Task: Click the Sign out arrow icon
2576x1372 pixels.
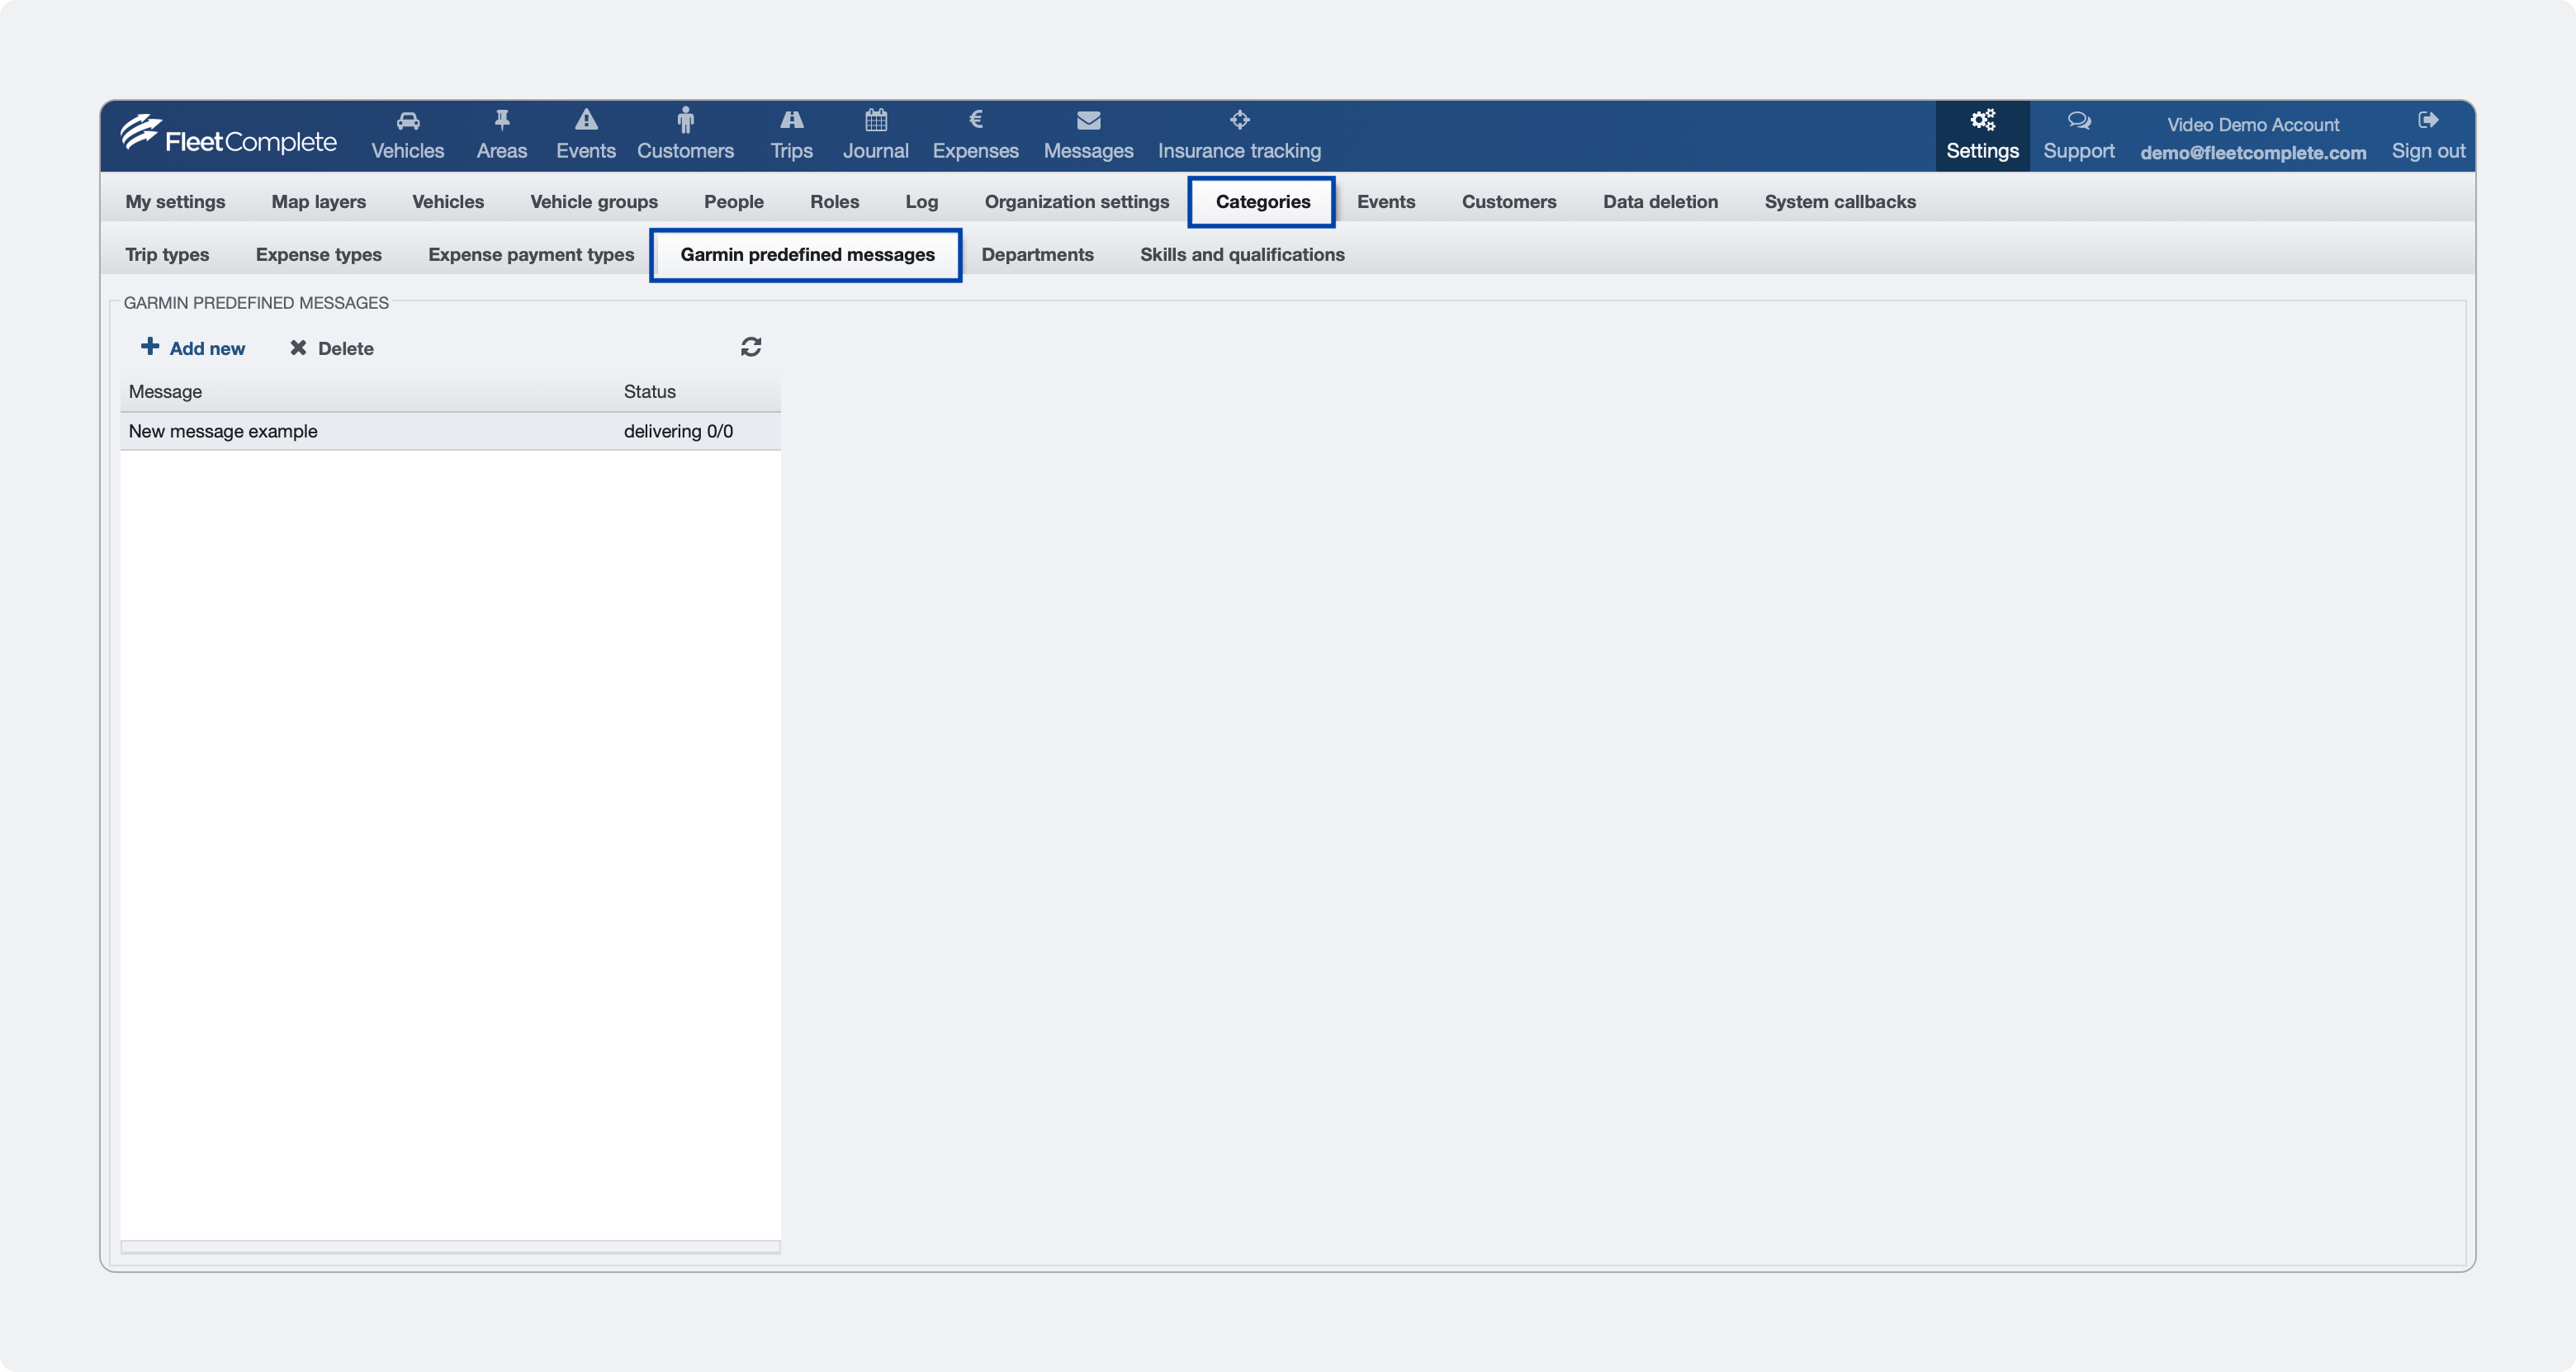Action: coord(2427,120)
